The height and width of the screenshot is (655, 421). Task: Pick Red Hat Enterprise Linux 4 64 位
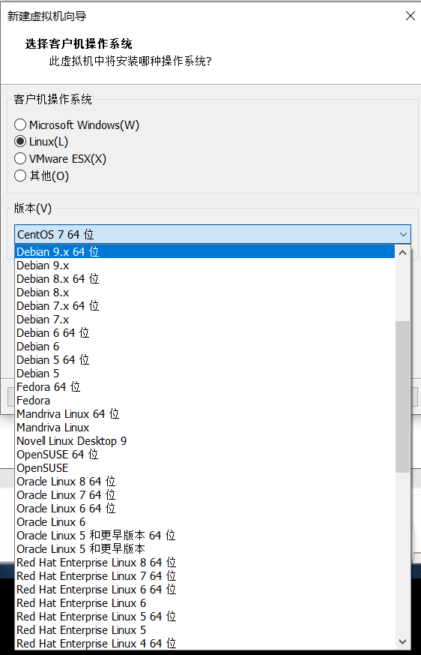[x=205, y=644]
